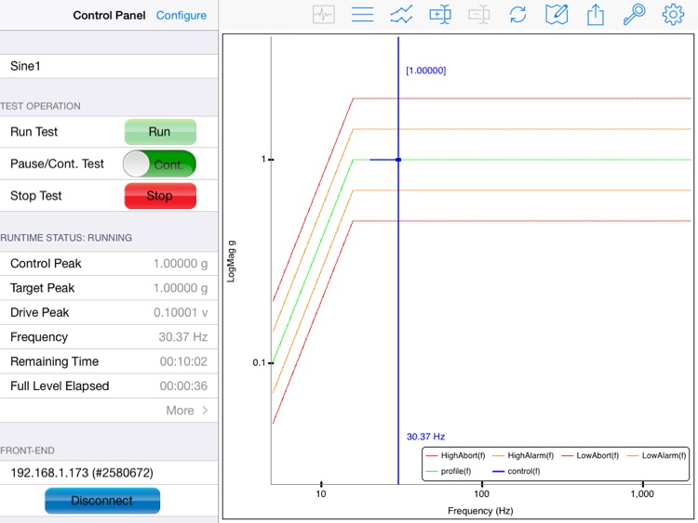
Task: Select the line chart trace icon
Action: [401, 15]
